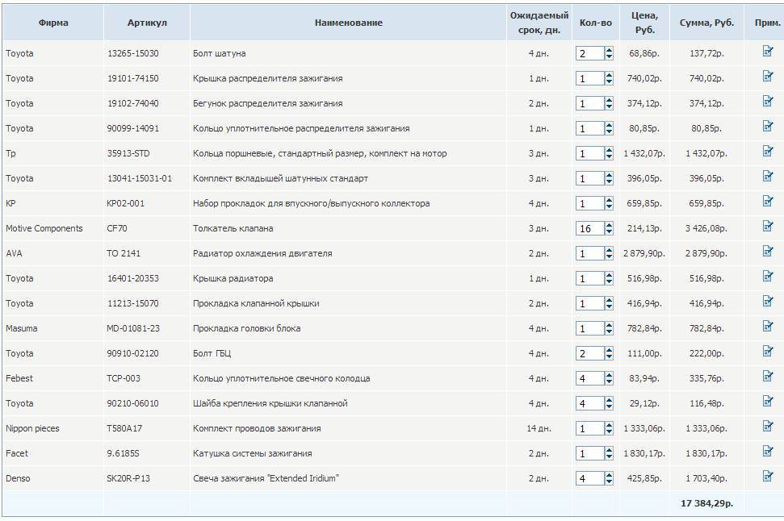Screen dimensions: 784x521
Task: Click note icon for Радиатор охлаждения двигателя
Action: click(x=768, y=252)
